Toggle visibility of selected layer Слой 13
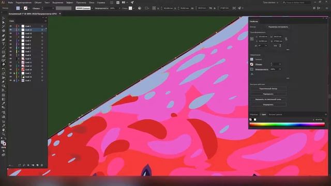 (11, 30)
